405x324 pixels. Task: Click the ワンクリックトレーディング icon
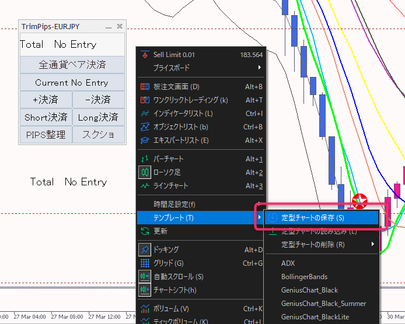coord(145,100)
